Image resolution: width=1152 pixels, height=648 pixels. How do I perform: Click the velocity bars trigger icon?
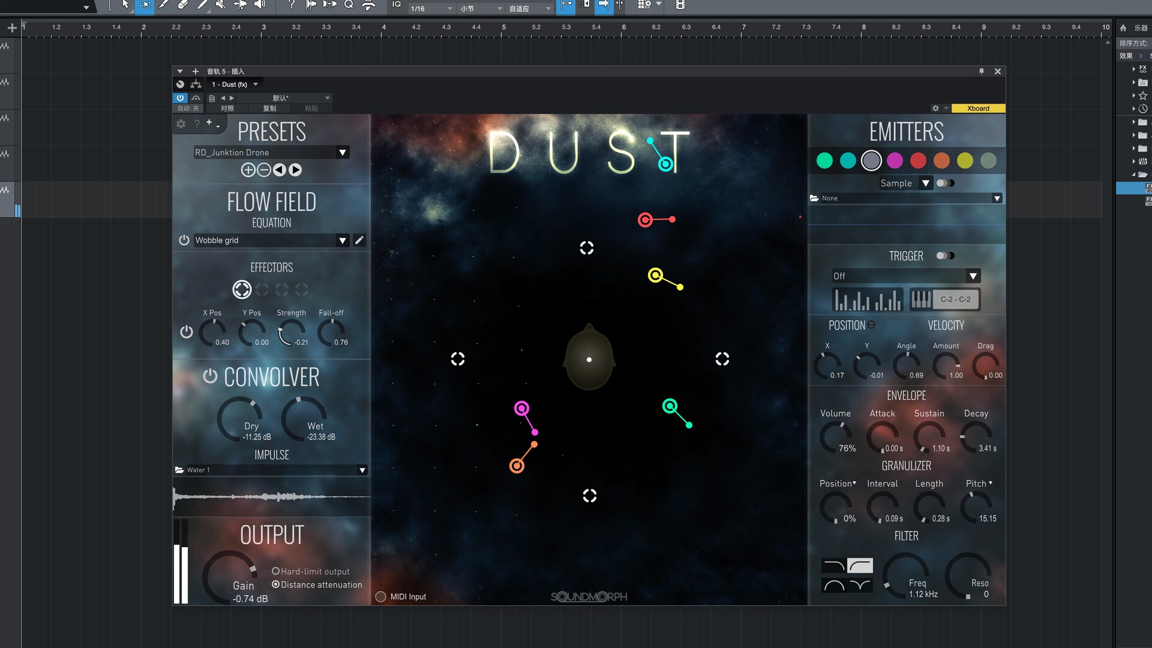point(867,299)
